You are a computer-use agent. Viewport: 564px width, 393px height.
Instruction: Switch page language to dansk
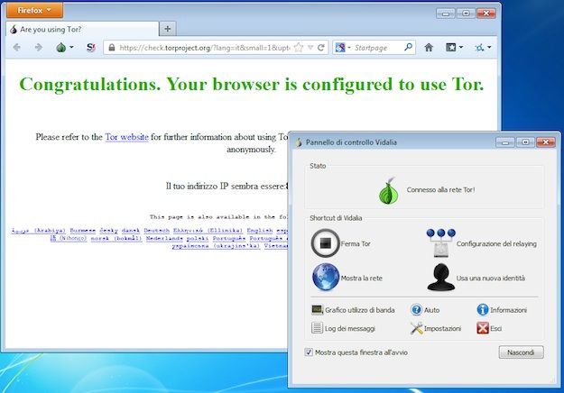click(x=131, y=230)
